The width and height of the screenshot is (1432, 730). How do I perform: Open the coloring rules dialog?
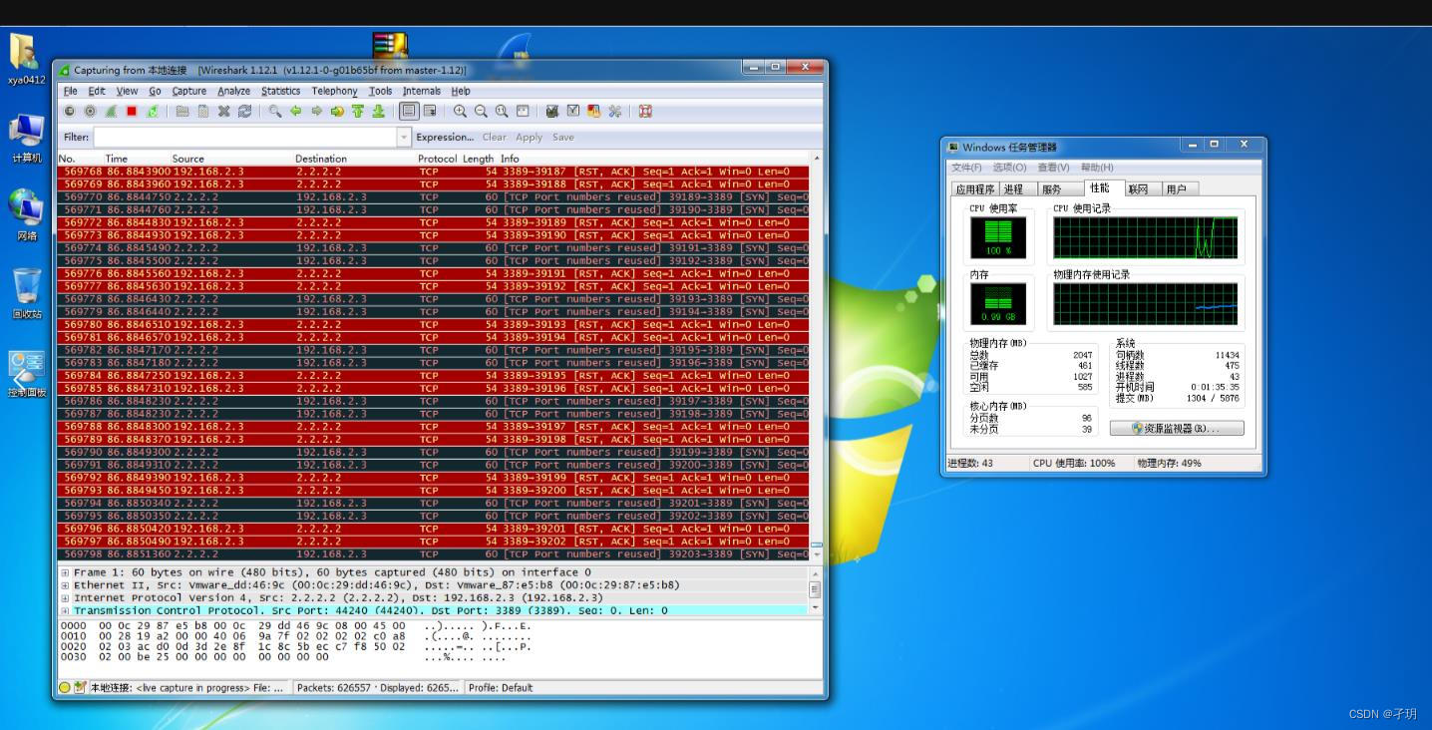(x=594, y=111)
